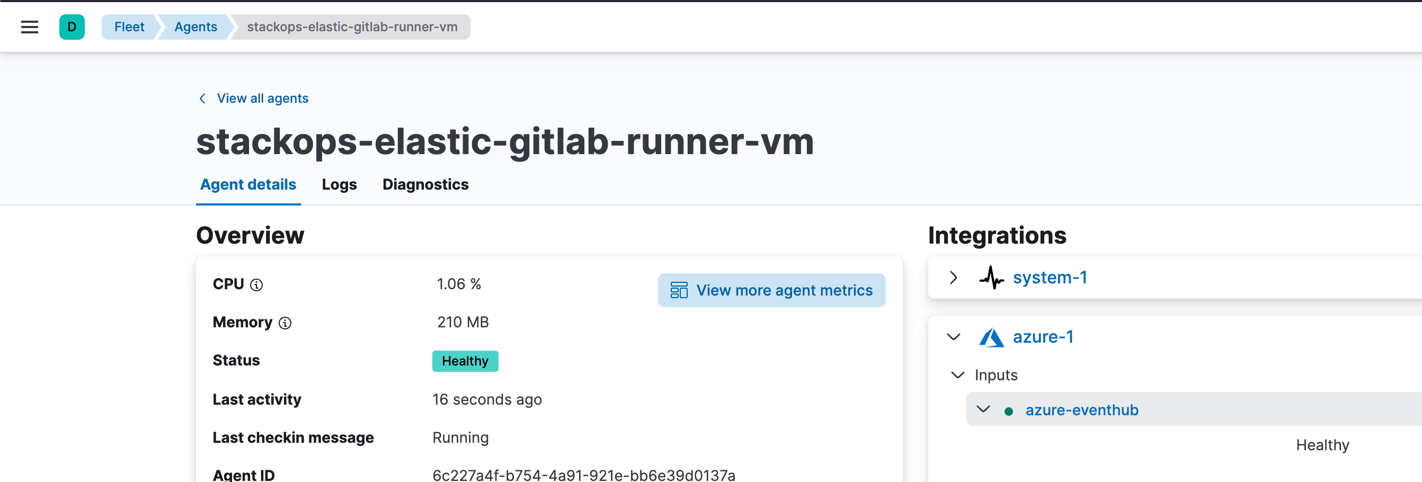Click the View more agent metrics button

(x=771, y=290)
